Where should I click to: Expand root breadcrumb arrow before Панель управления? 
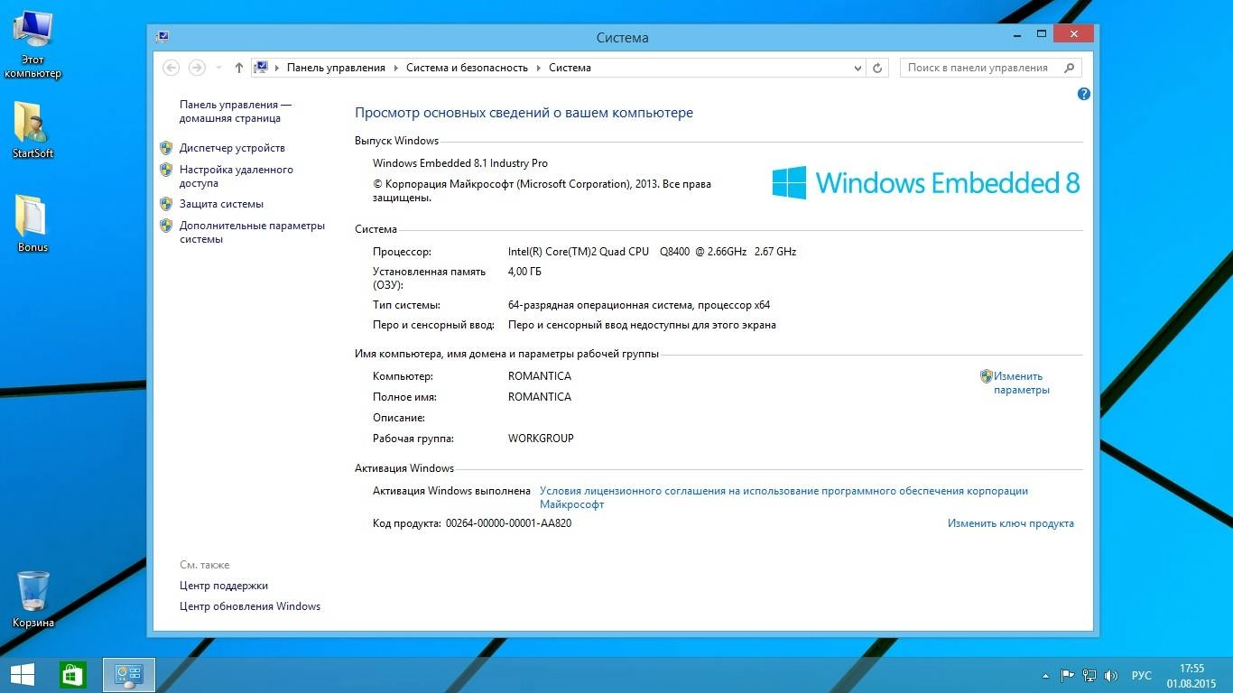click(x=277, y=68)
